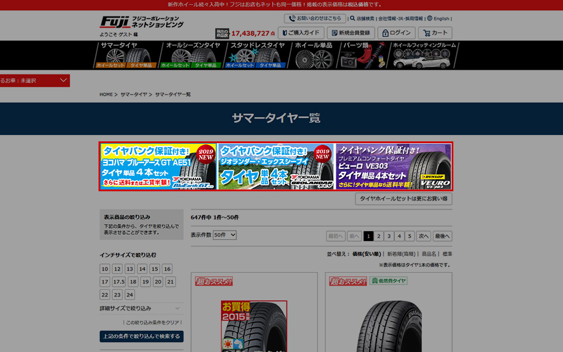Filter by inch size 12
Viewport: 563px width, 352px height.
(117, 269)
